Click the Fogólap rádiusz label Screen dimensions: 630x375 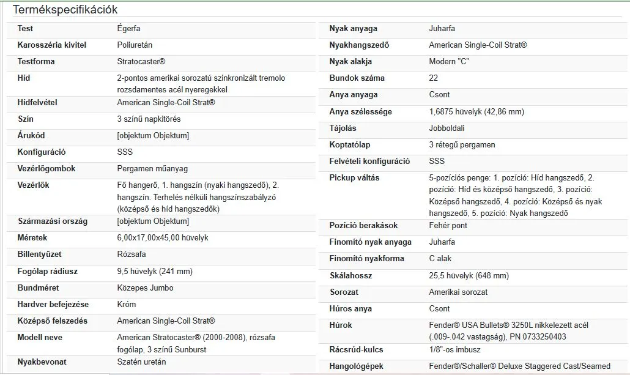48,271
